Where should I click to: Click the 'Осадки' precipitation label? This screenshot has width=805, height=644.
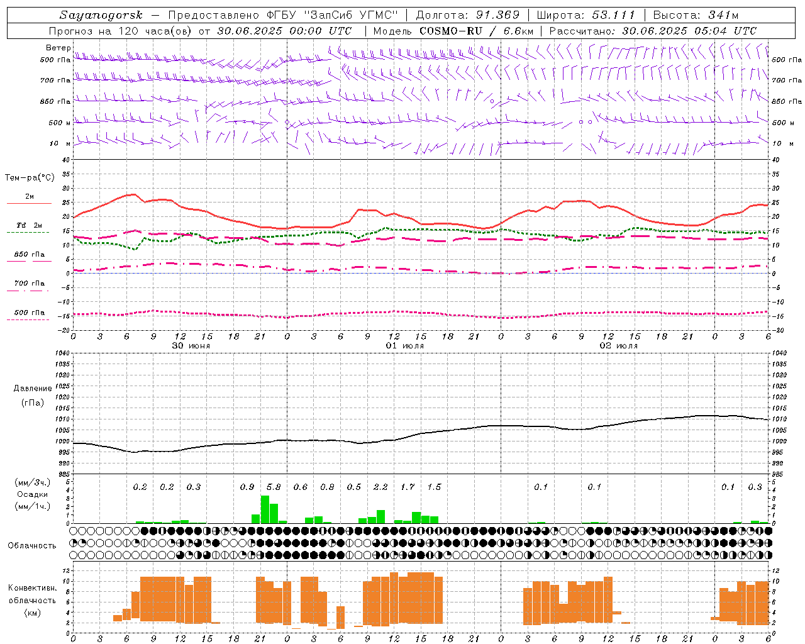point(33,494)
